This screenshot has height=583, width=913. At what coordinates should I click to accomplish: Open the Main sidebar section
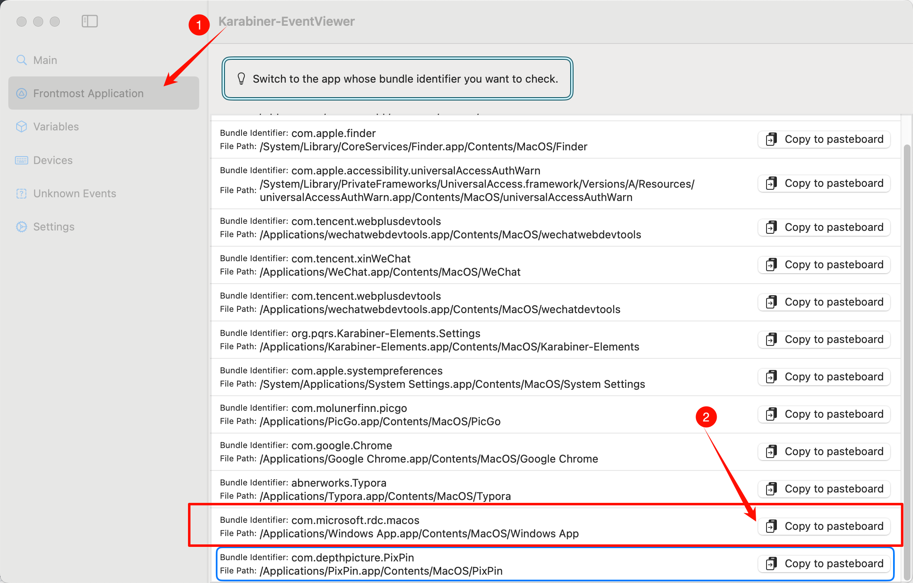pos(45,60)
